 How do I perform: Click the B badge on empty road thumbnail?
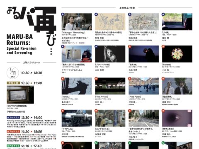130,111
